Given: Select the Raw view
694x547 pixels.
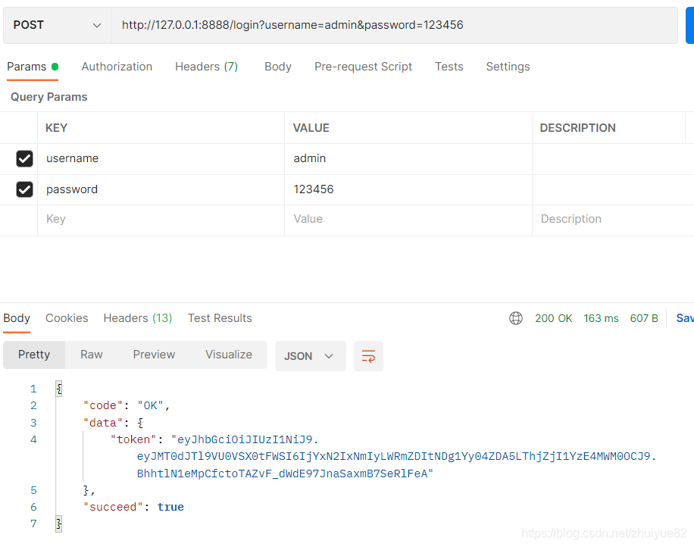Looking at the screenshot, I should click(92, 355).
